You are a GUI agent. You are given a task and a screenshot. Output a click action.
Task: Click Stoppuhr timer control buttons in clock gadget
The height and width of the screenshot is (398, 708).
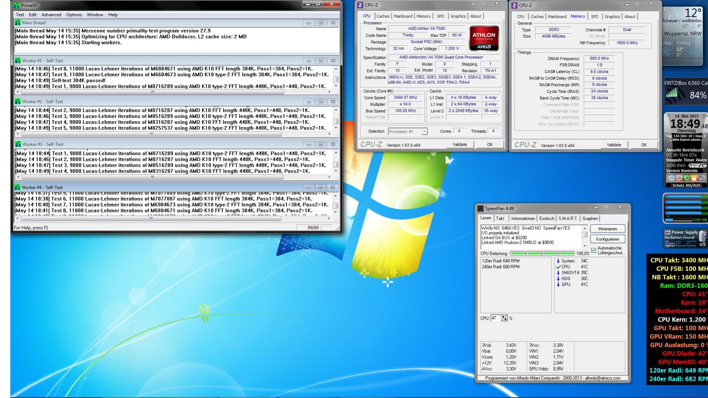pos(697,166)
